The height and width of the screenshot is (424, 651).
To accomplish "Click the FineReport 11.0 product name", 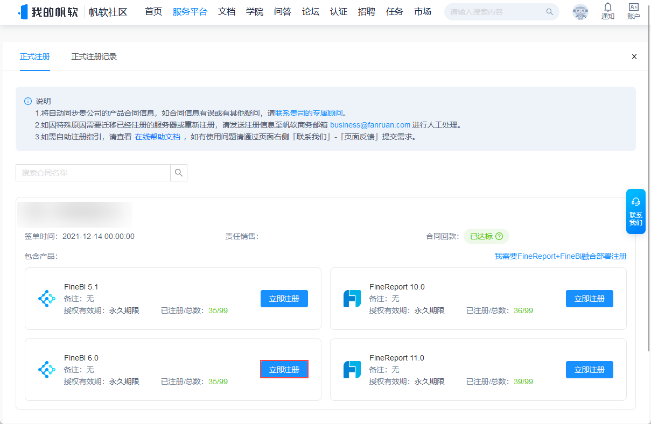I will (x=396, y=358).
